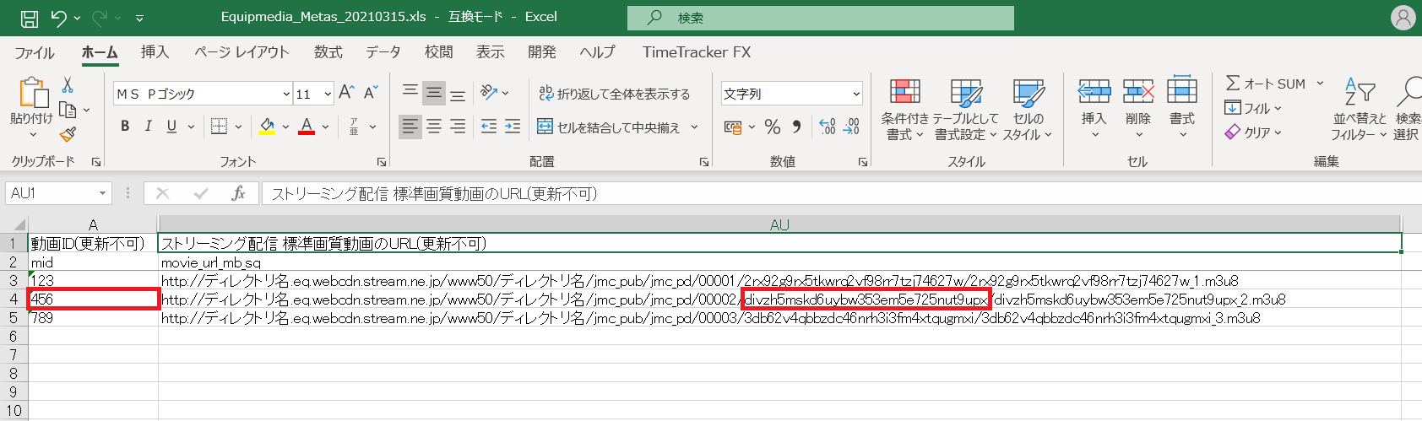Click the Save icon in title bar
The width and height of the screenshot is (1422, 421).
30,18
